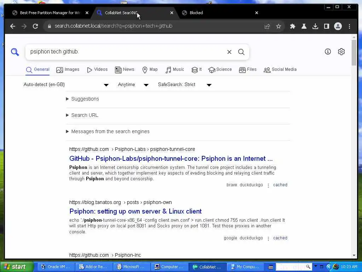Switch to Computer taskbar item

[x=169, y=267]
